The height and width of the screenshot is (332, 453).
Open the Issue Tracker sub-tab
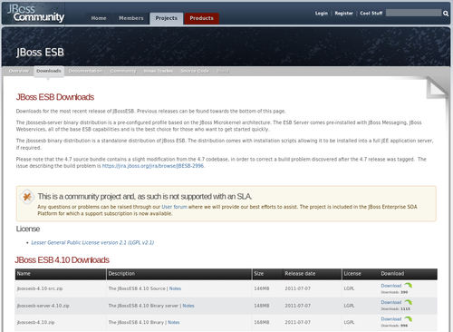(159, 71)
